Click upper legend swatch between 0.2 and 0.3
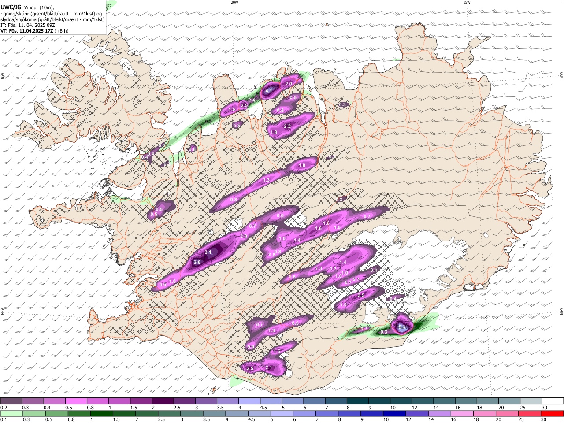564x423 pixels. pyautogui.click(x=11, y=401)
